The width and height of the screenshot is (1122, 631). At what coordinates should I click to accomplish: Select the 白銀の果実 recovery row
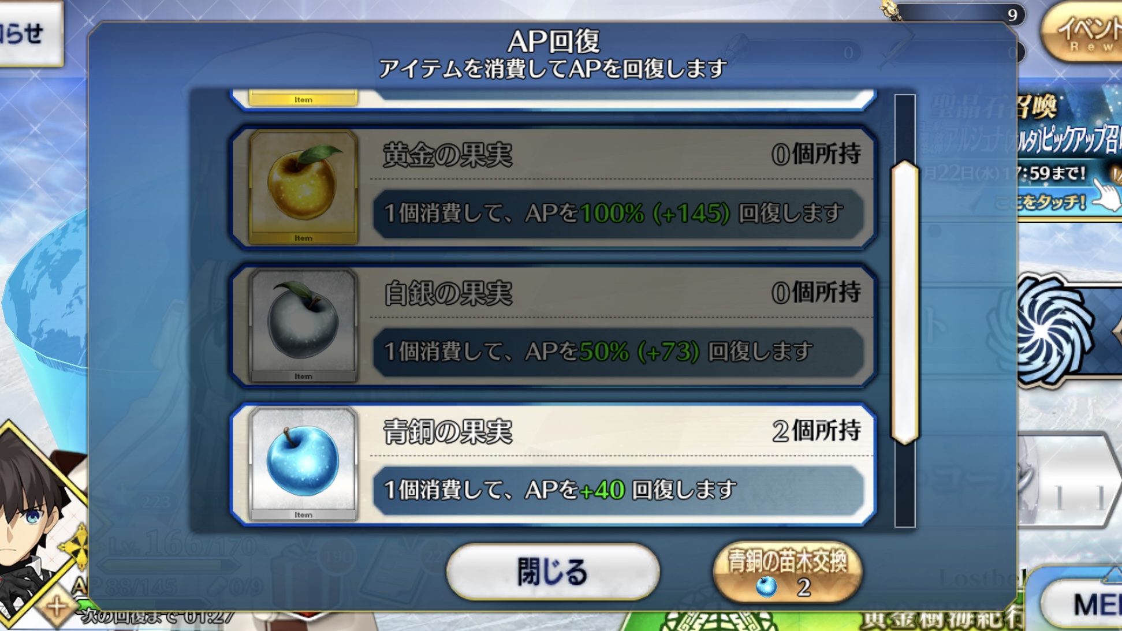coord(553,326)
